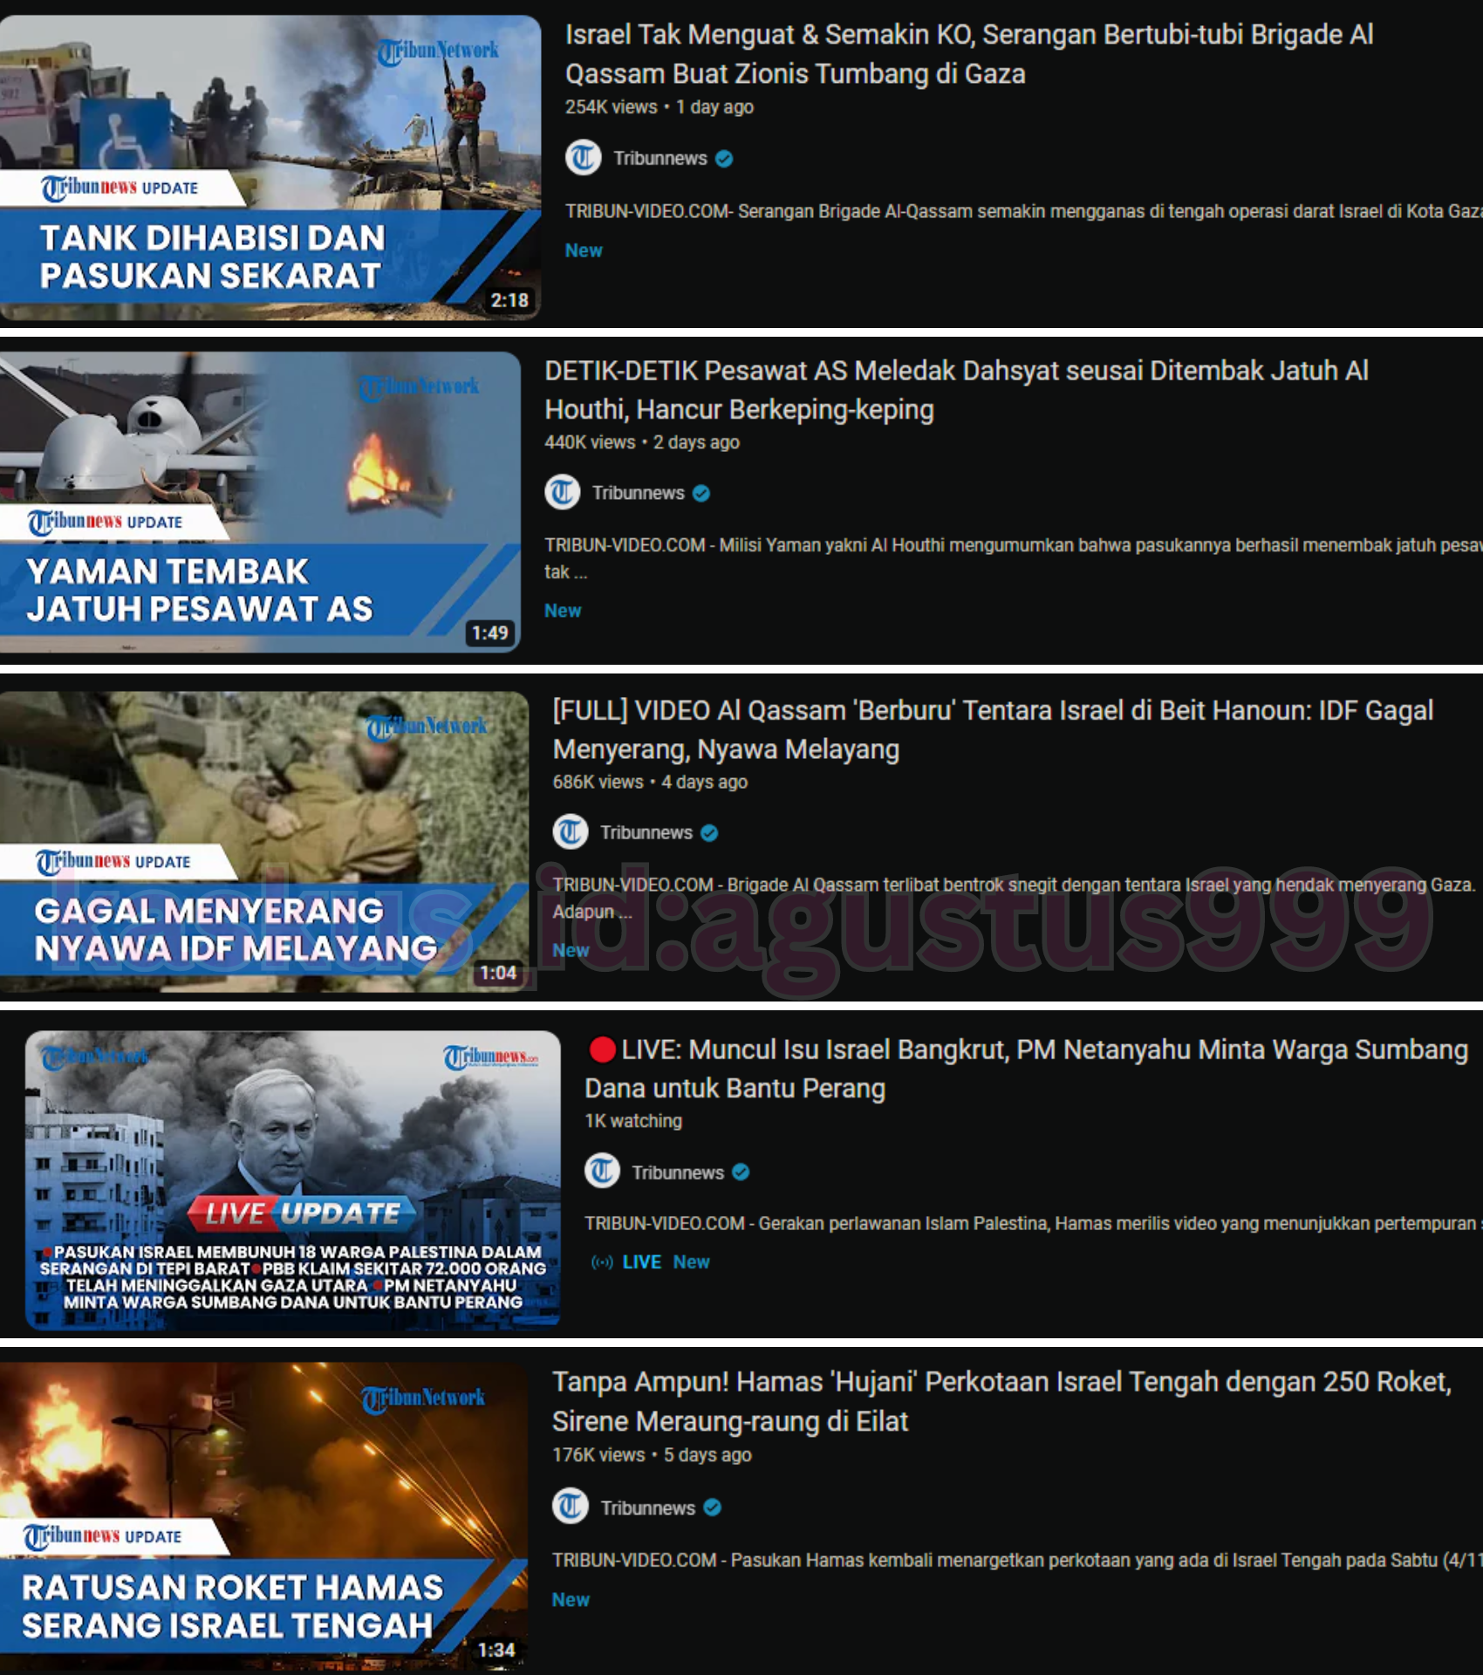The height and width of the screenshot is (1675, 1483).
Task: Open Tribunnews channel avatar under the 440K views video
Action: click(563, 492)
